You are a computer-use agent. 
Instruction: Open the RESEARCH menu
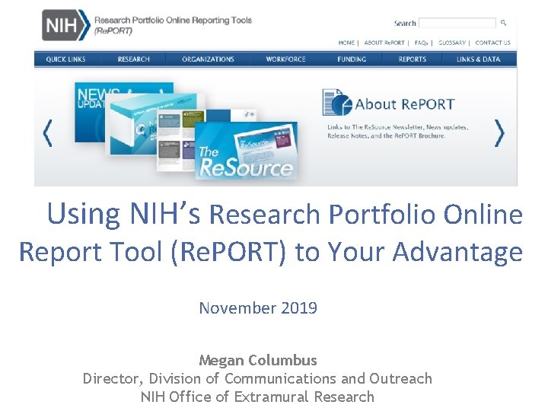pos(133,59)
